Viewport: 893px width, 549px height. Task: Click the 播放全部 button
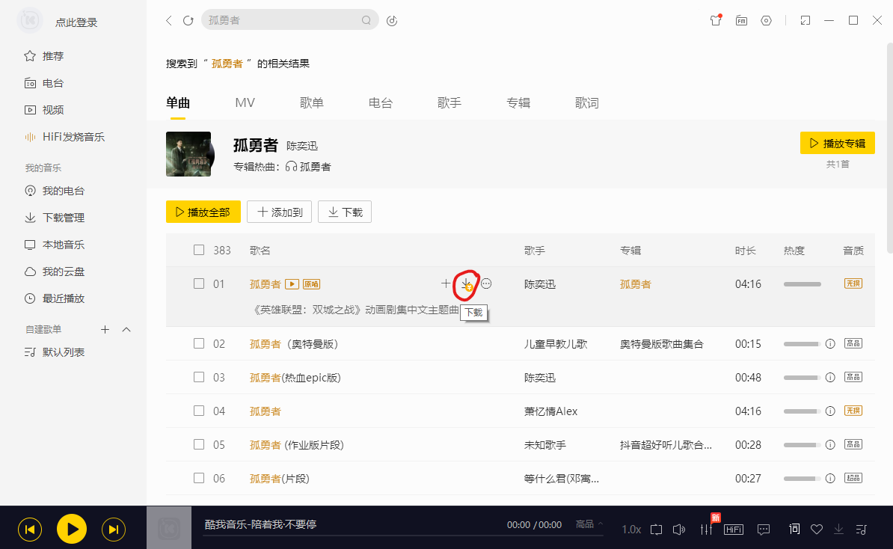pos(203,212)
